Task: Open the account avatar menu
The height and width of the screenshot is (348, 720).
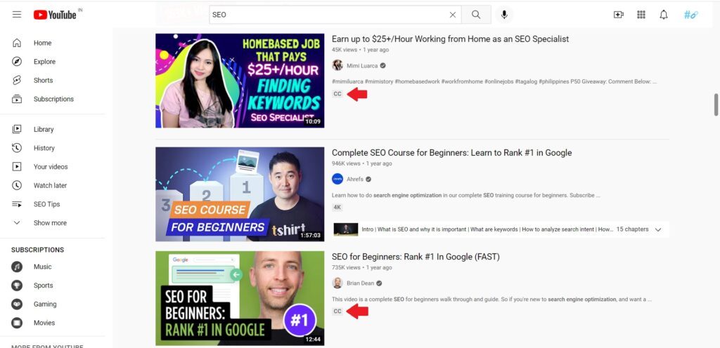Action: point(690,15)
